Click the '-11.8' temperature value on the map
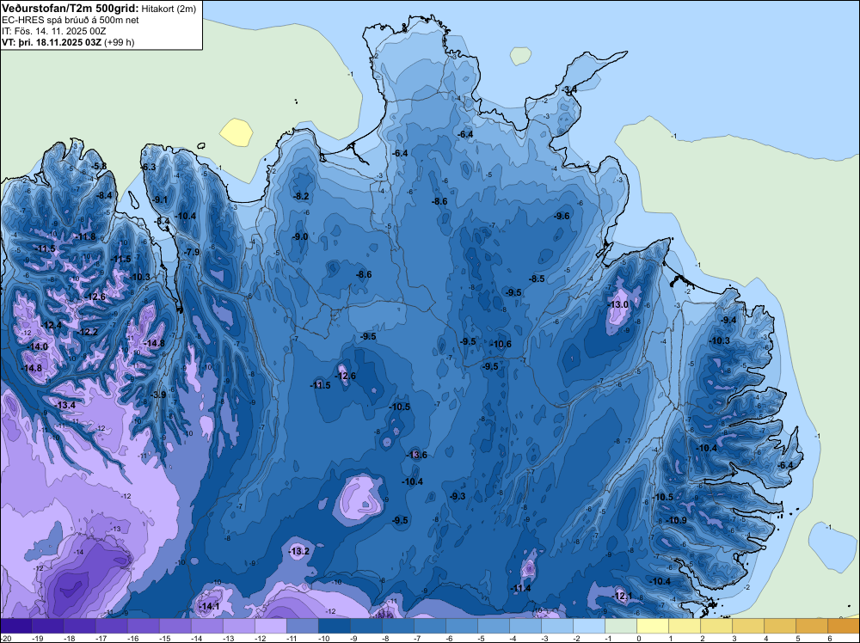 (85, 237)
